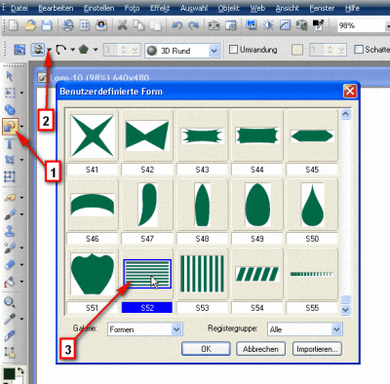This screenshot has width=390, height=384.
Task: Open the 3D Rund mode dropdown
Action: pyautogui.click(x=214, y=51)
